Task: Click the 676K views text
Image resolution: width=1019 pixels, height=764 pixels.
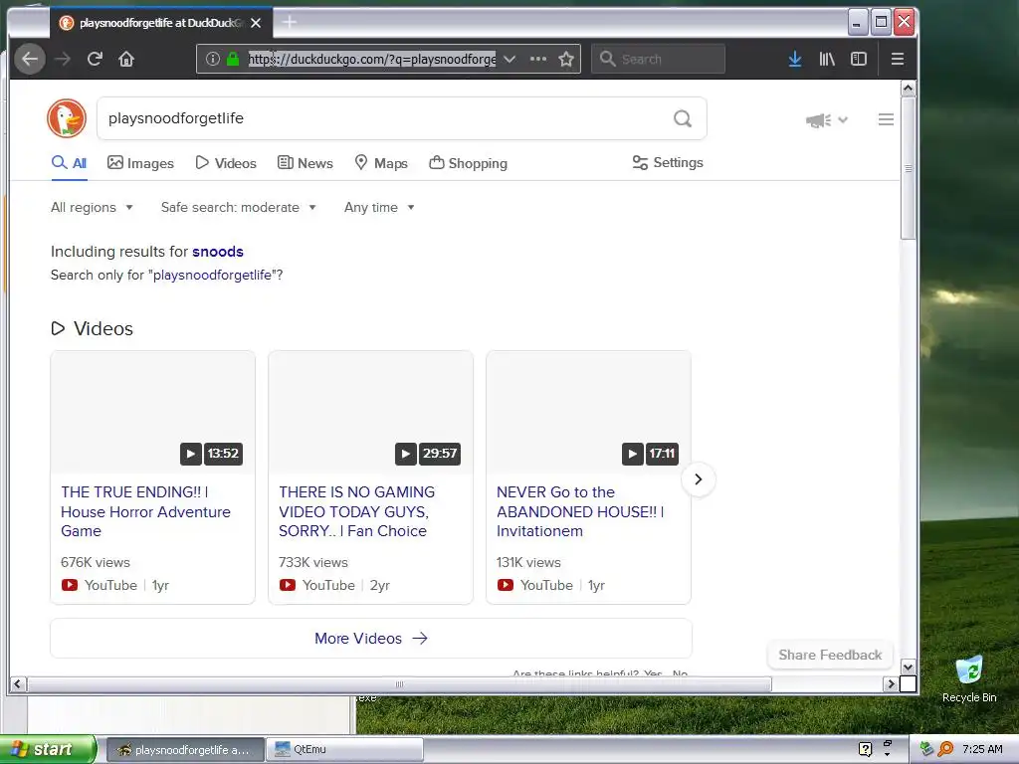Action: click(x=96, y=563)
